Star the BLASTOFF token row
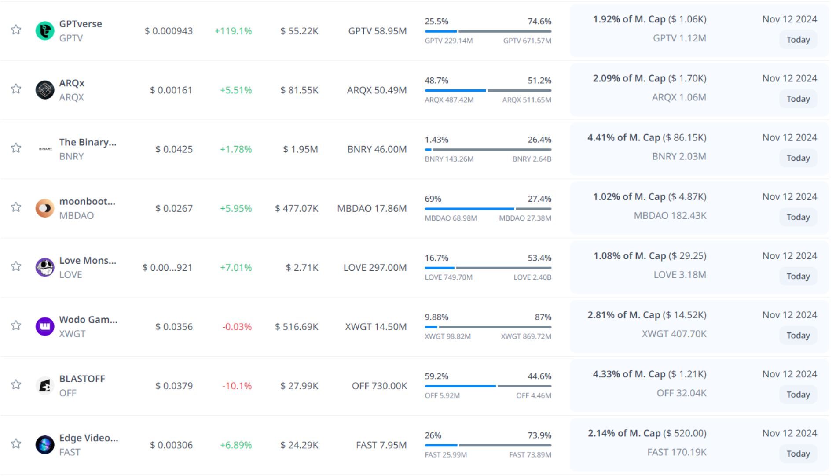This screenshot has height=476, width=836. pos(16,384)
